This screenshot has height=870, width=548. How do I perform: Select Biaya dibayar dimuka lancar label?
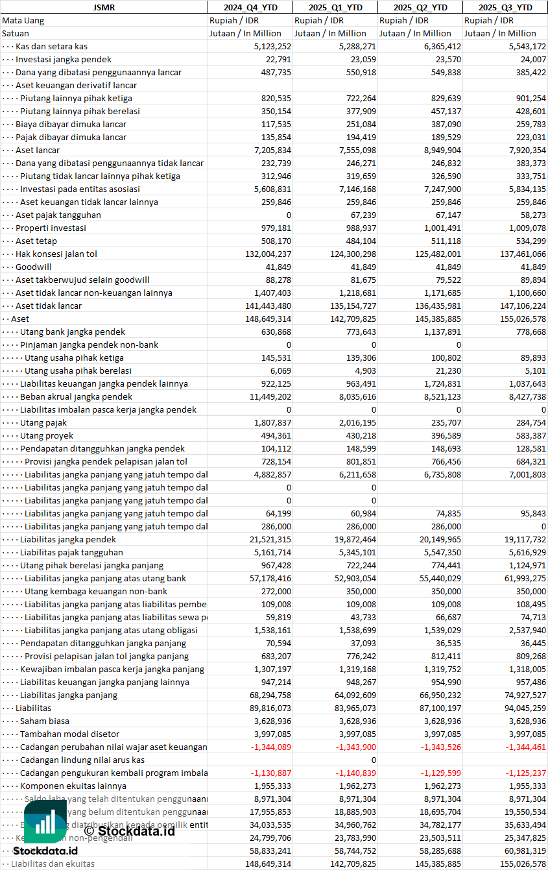pyautogui.click(x=71, y=124)
